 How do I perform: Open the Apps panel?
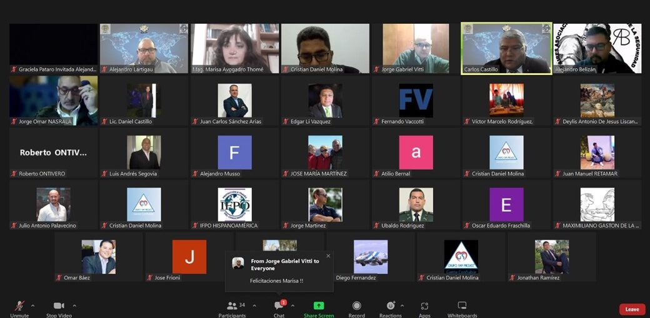[424, 306]
